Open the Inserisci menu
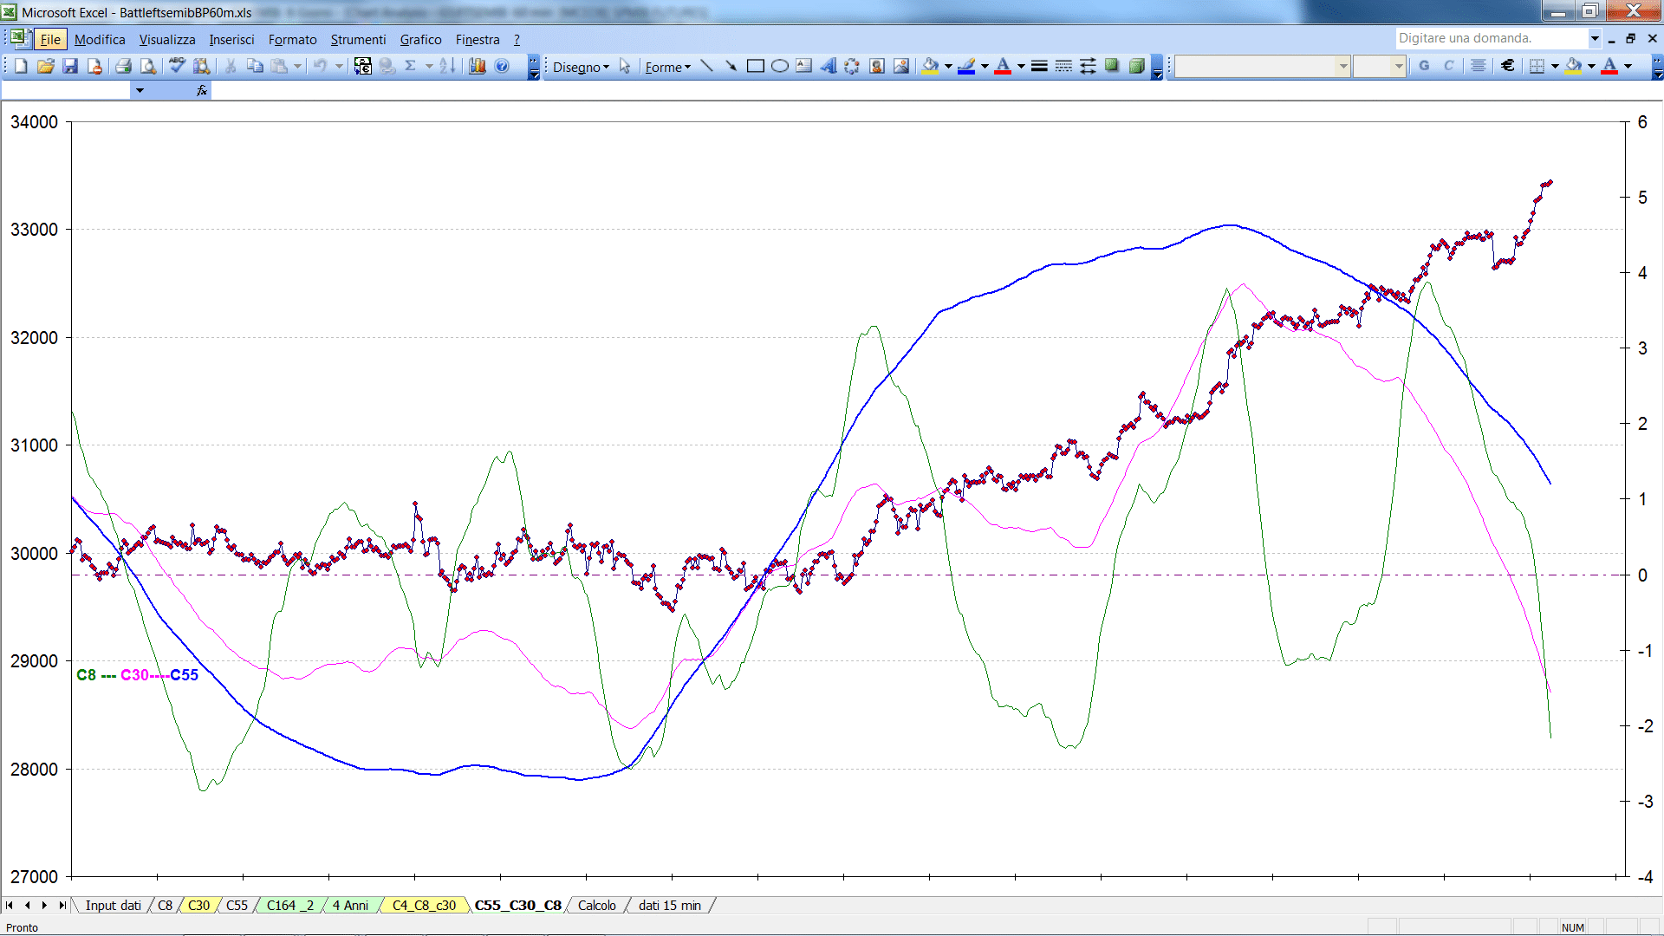The image size is (1664, 936). 231,39
